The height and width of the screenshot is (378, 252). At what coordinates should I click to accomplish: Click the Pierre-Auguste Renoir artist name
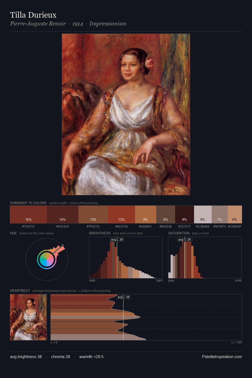pos(38,24)
